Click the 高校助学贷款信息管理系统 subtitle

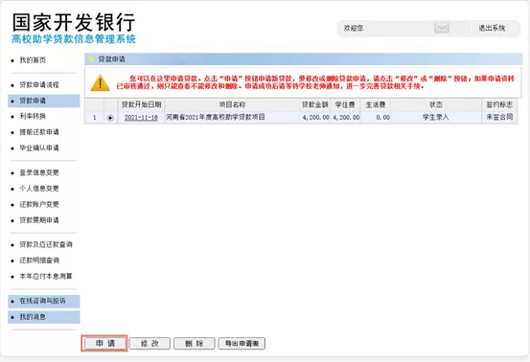[74, 39]
